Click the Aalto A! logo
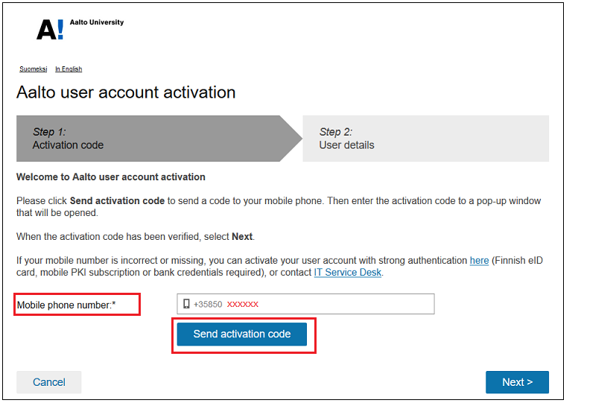This screenshot has width=616, height=403. pyautogui.click(x=50, y=29)
